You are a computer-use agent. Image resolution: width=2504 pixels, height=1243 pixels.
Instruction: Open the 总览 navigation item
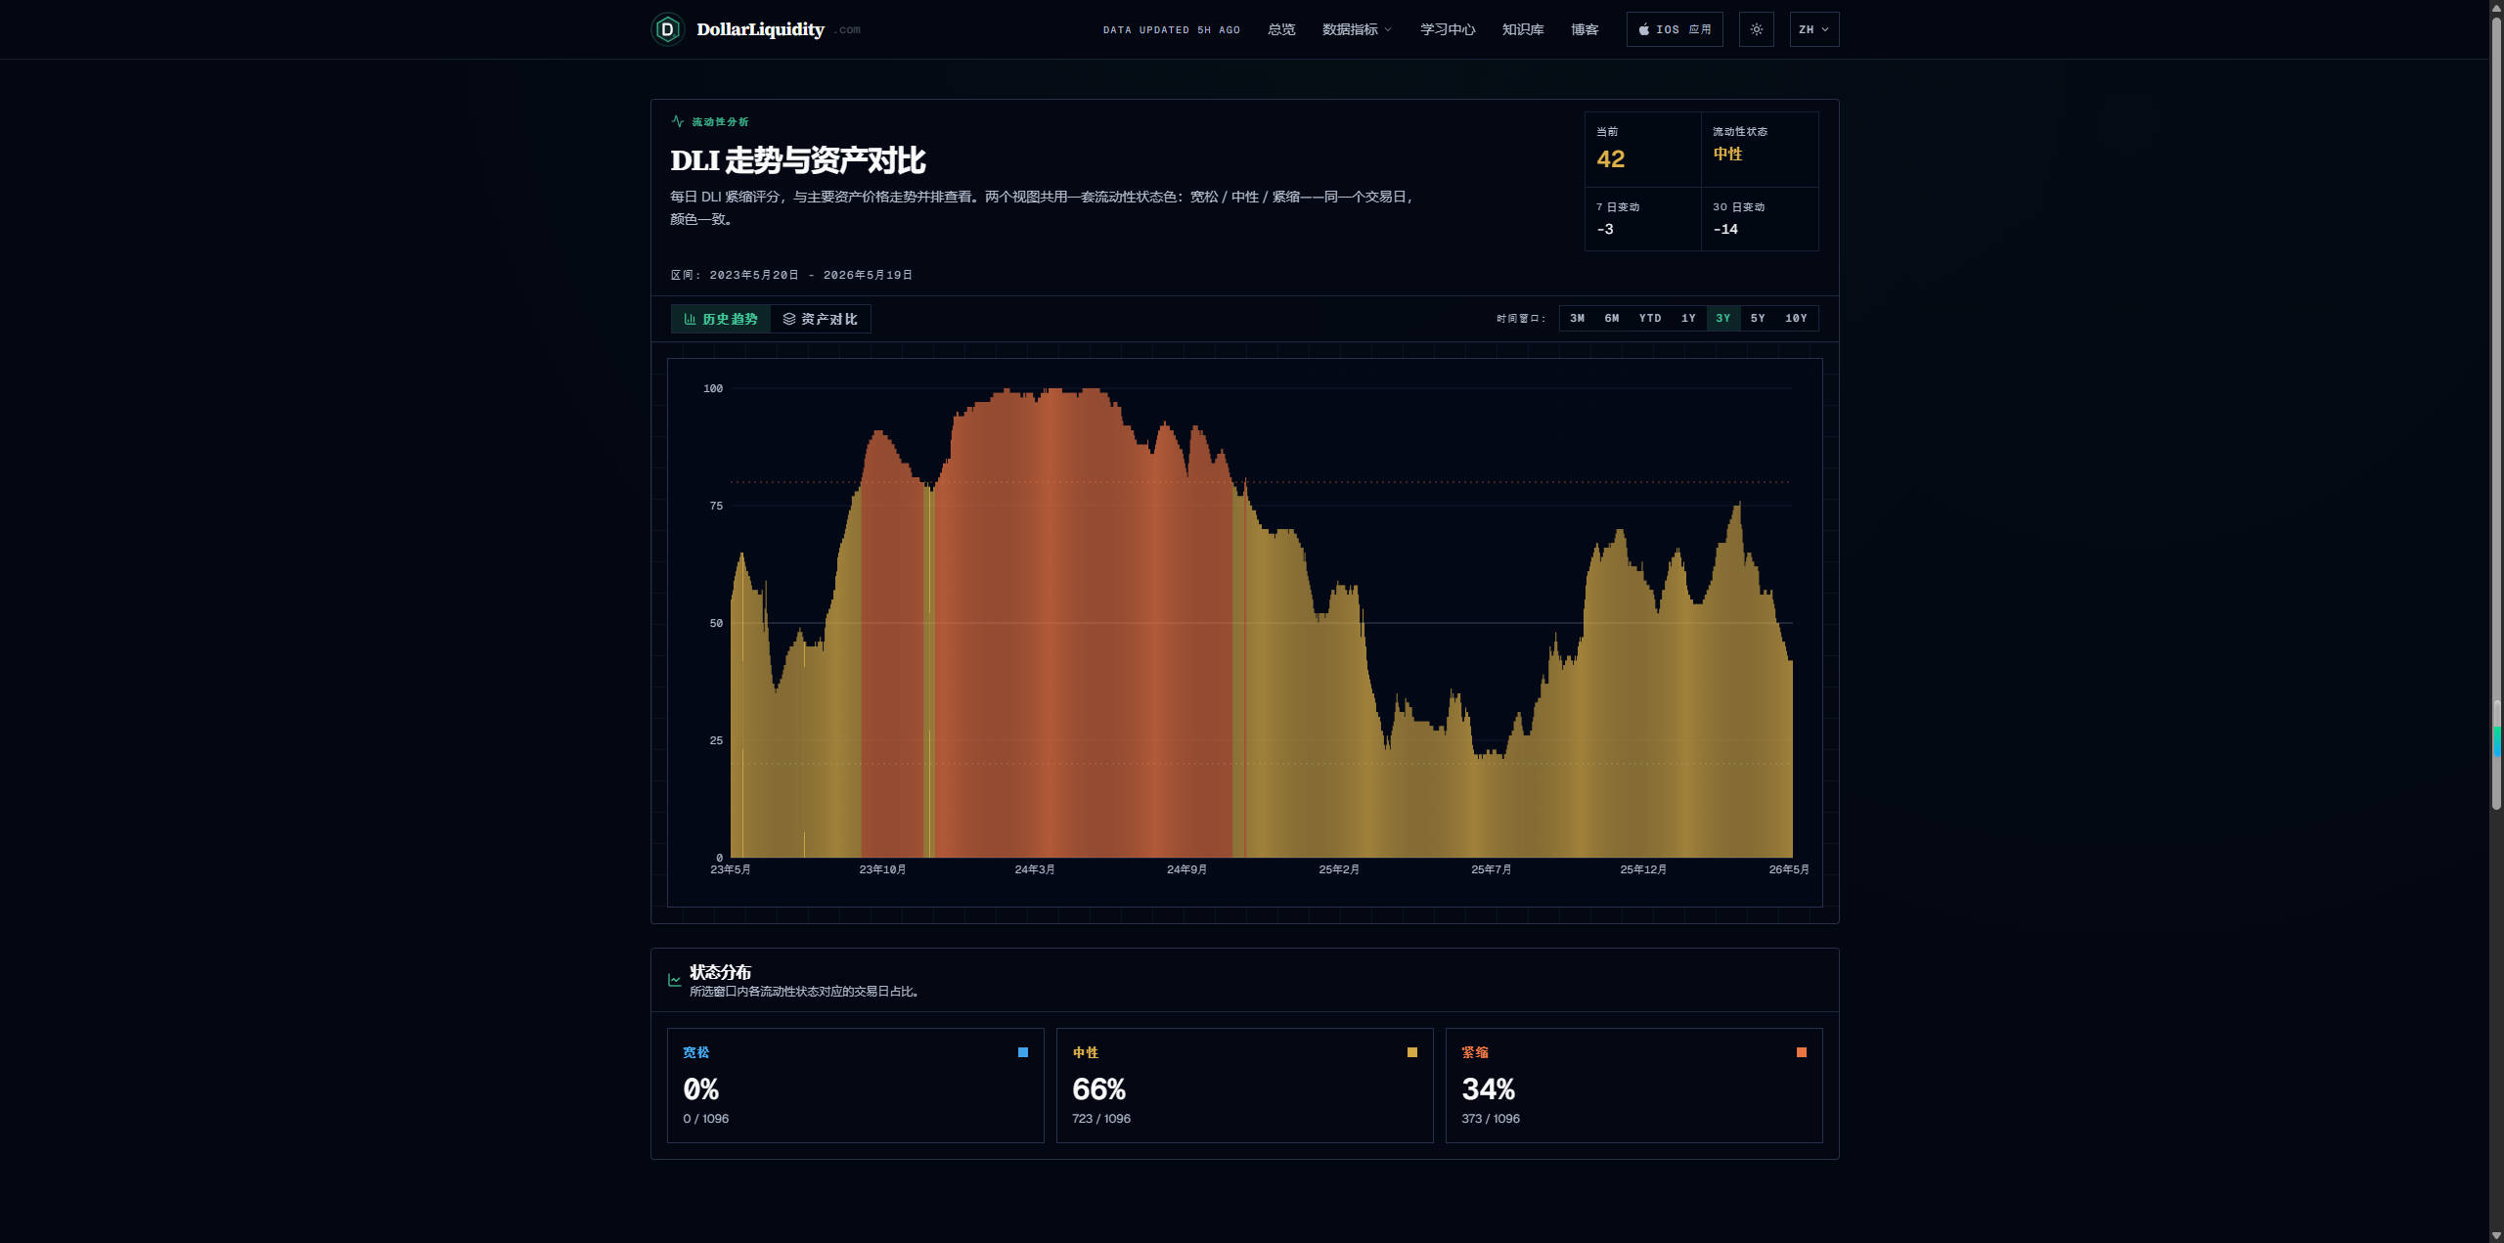pos(1281,29)
